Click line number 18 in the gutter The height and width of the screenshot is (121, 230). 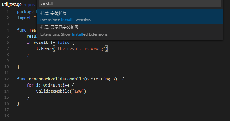[7, 116]
